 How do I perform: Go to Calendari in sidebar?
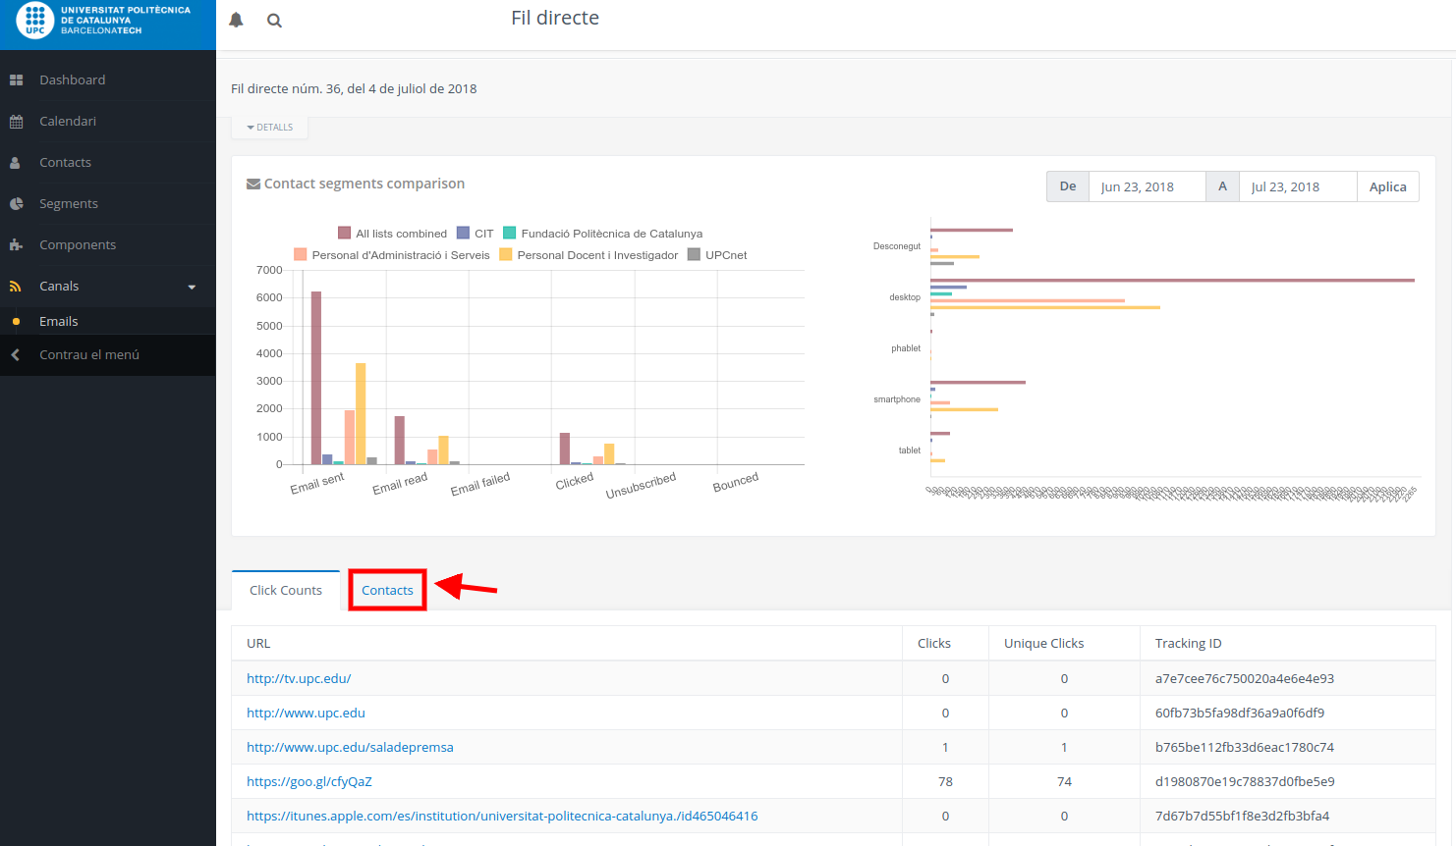point(68,121)
